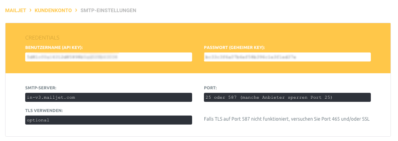The image size is (398, 141).
Task: Click the PORT label
Action: (211, 88)
